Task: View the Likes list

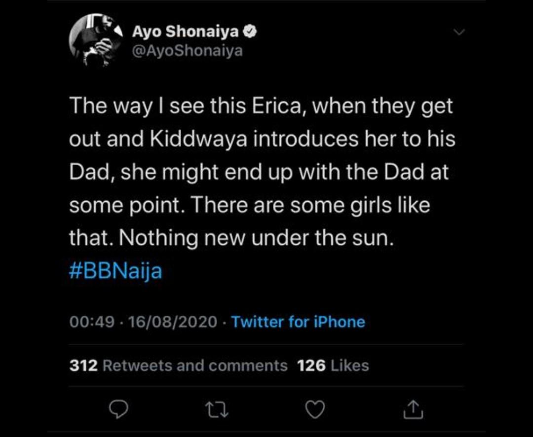Action: tap(350, 365)
